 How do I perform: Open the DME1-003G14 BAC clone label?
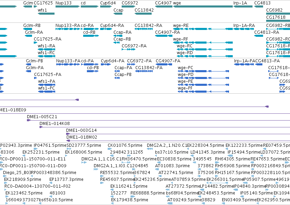tap(81, 130)
